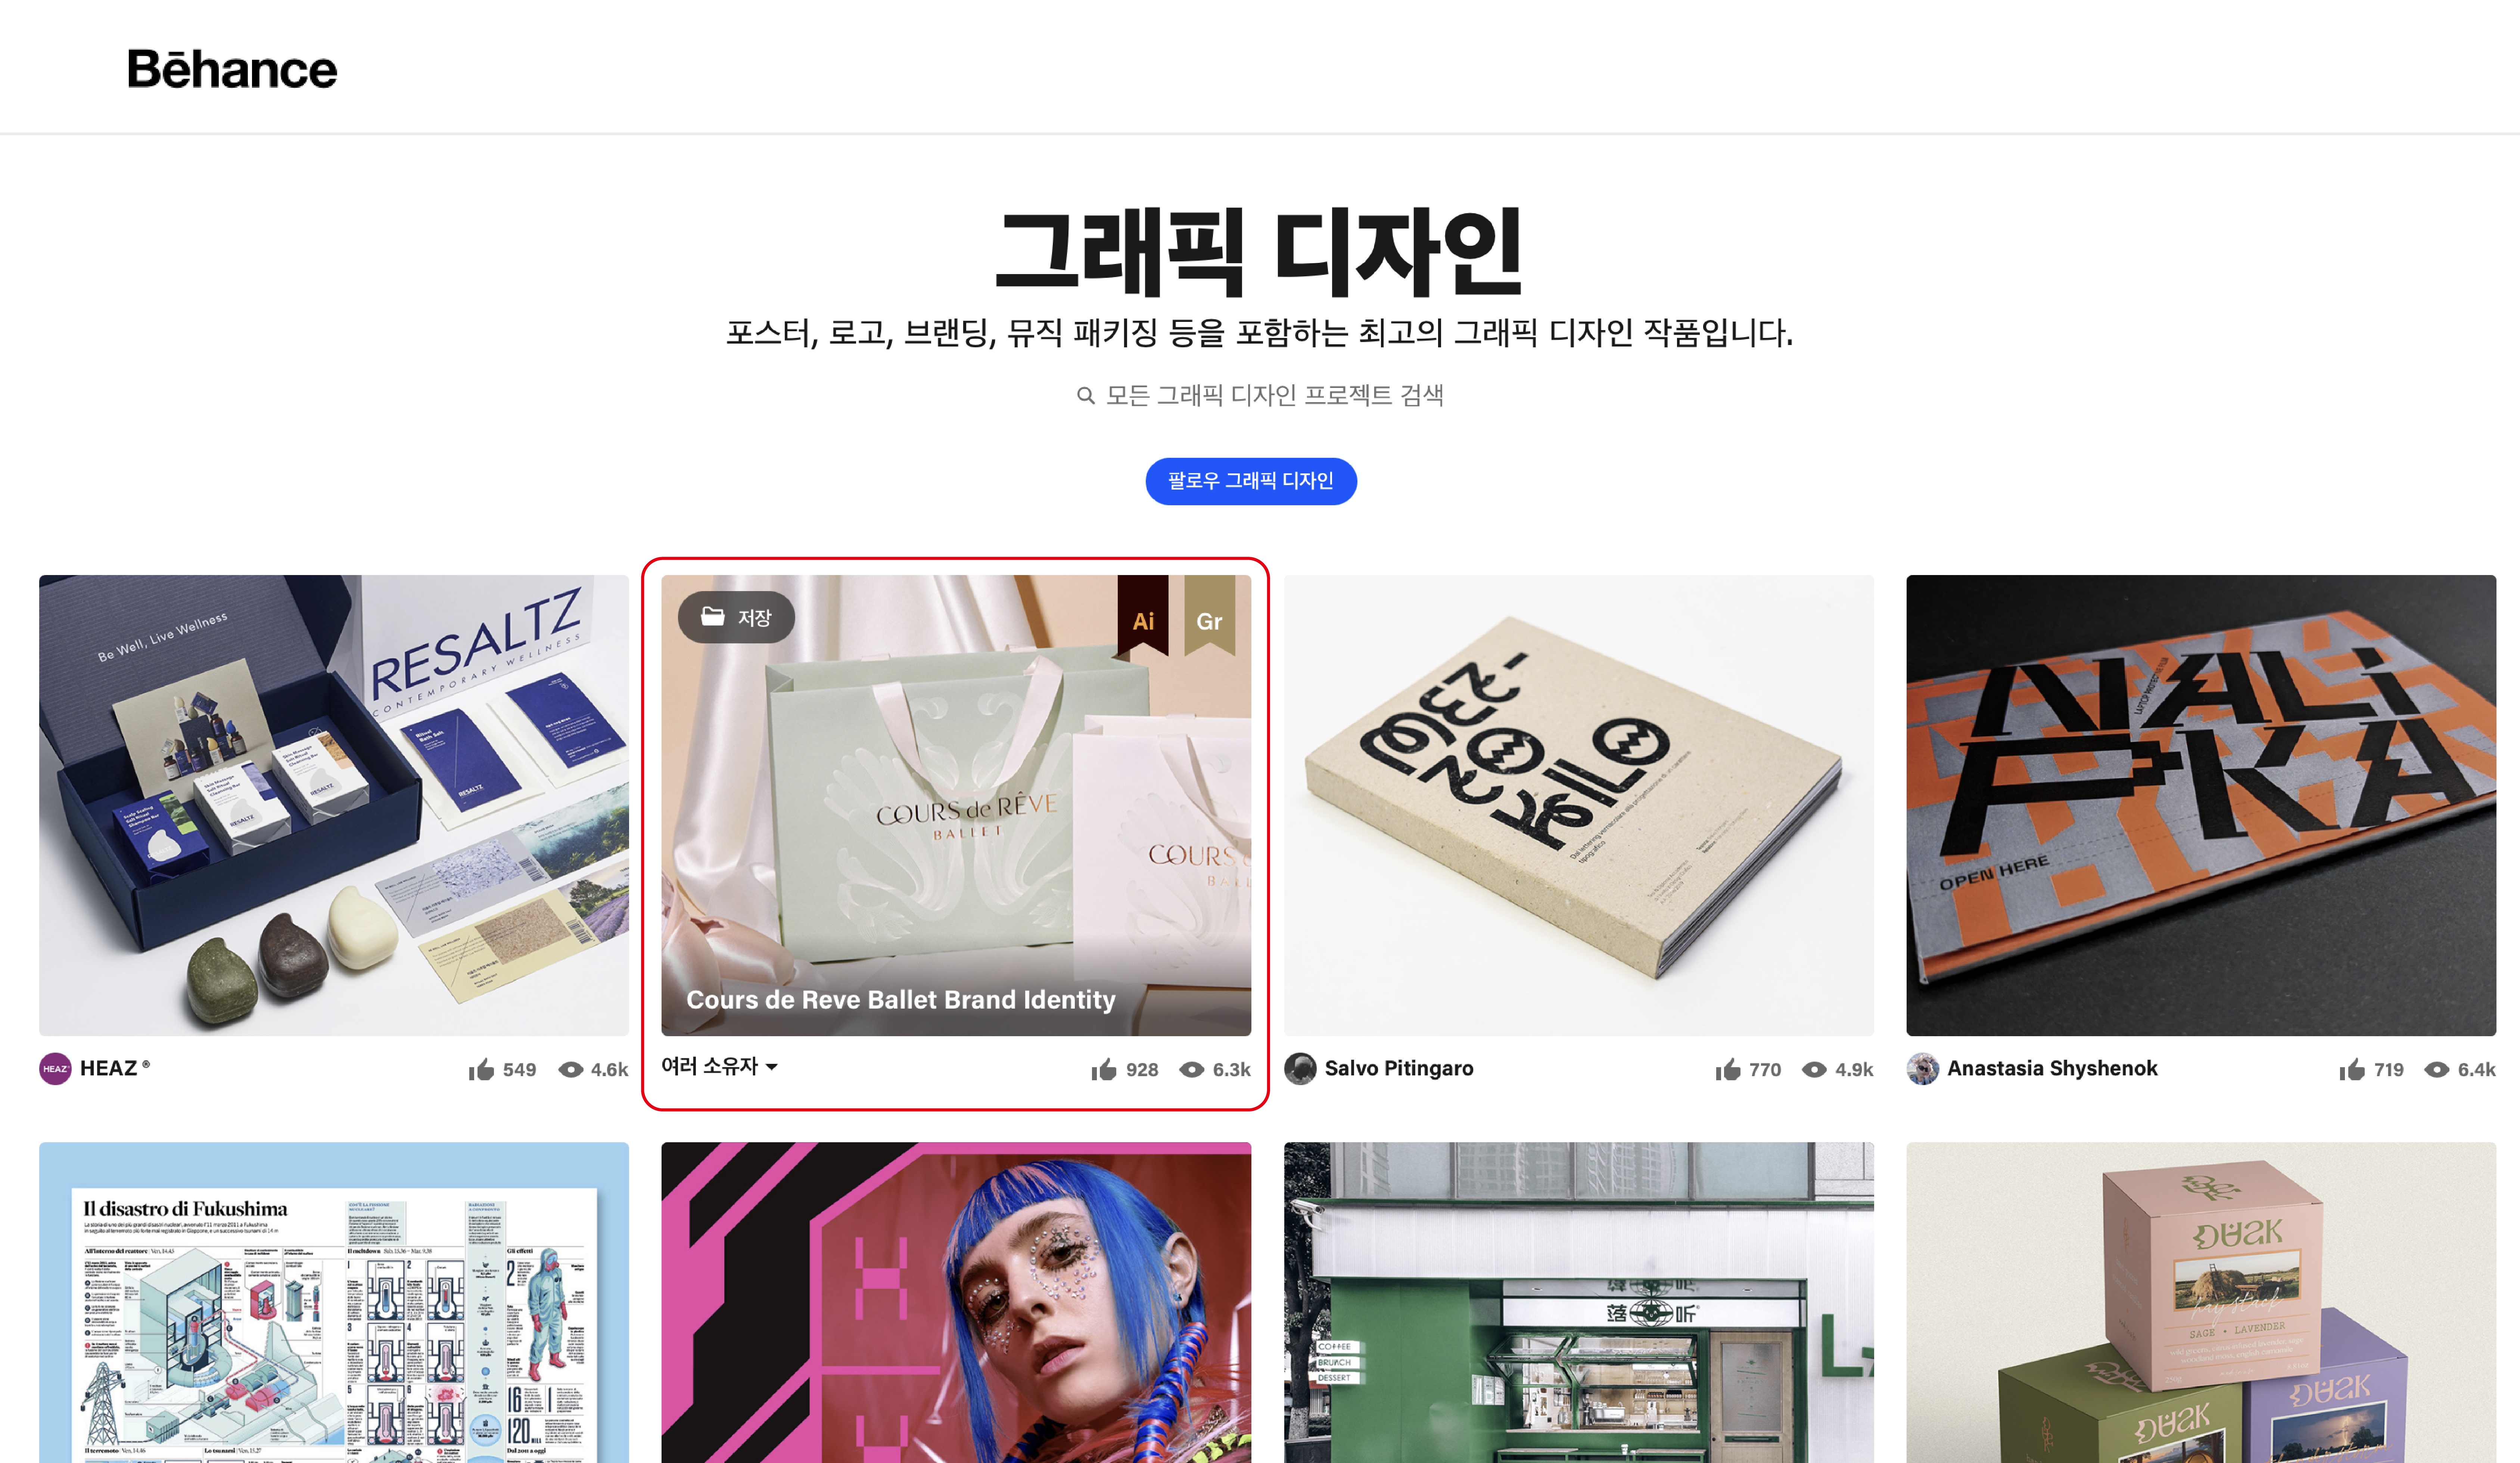Click the Behance logo
Image resolution: width=2520 pixels, height=1463 pixels.
(x=232, y=69)
